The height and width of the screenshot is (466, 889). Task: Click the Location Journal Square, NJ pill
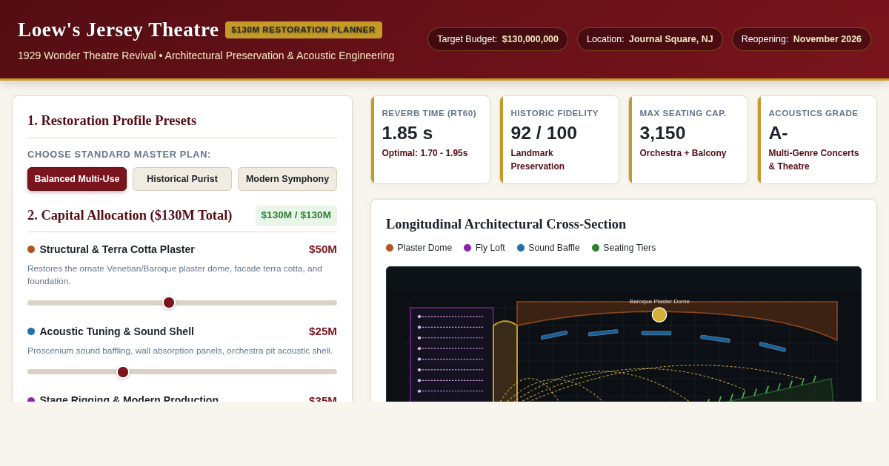pos(650,39)
